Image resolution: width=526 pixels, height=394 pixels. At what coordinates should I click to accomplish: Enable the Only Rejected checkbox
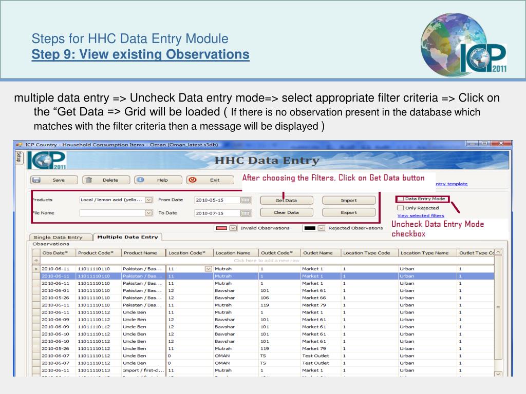(x=401, y=208)
